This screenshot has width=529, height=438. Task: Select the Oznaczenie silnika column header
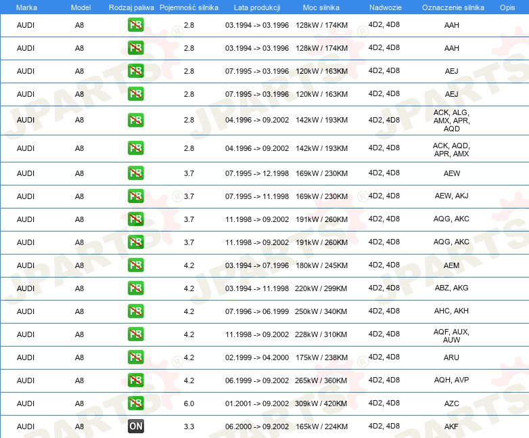pyautogui.click(x=453, y=7)
